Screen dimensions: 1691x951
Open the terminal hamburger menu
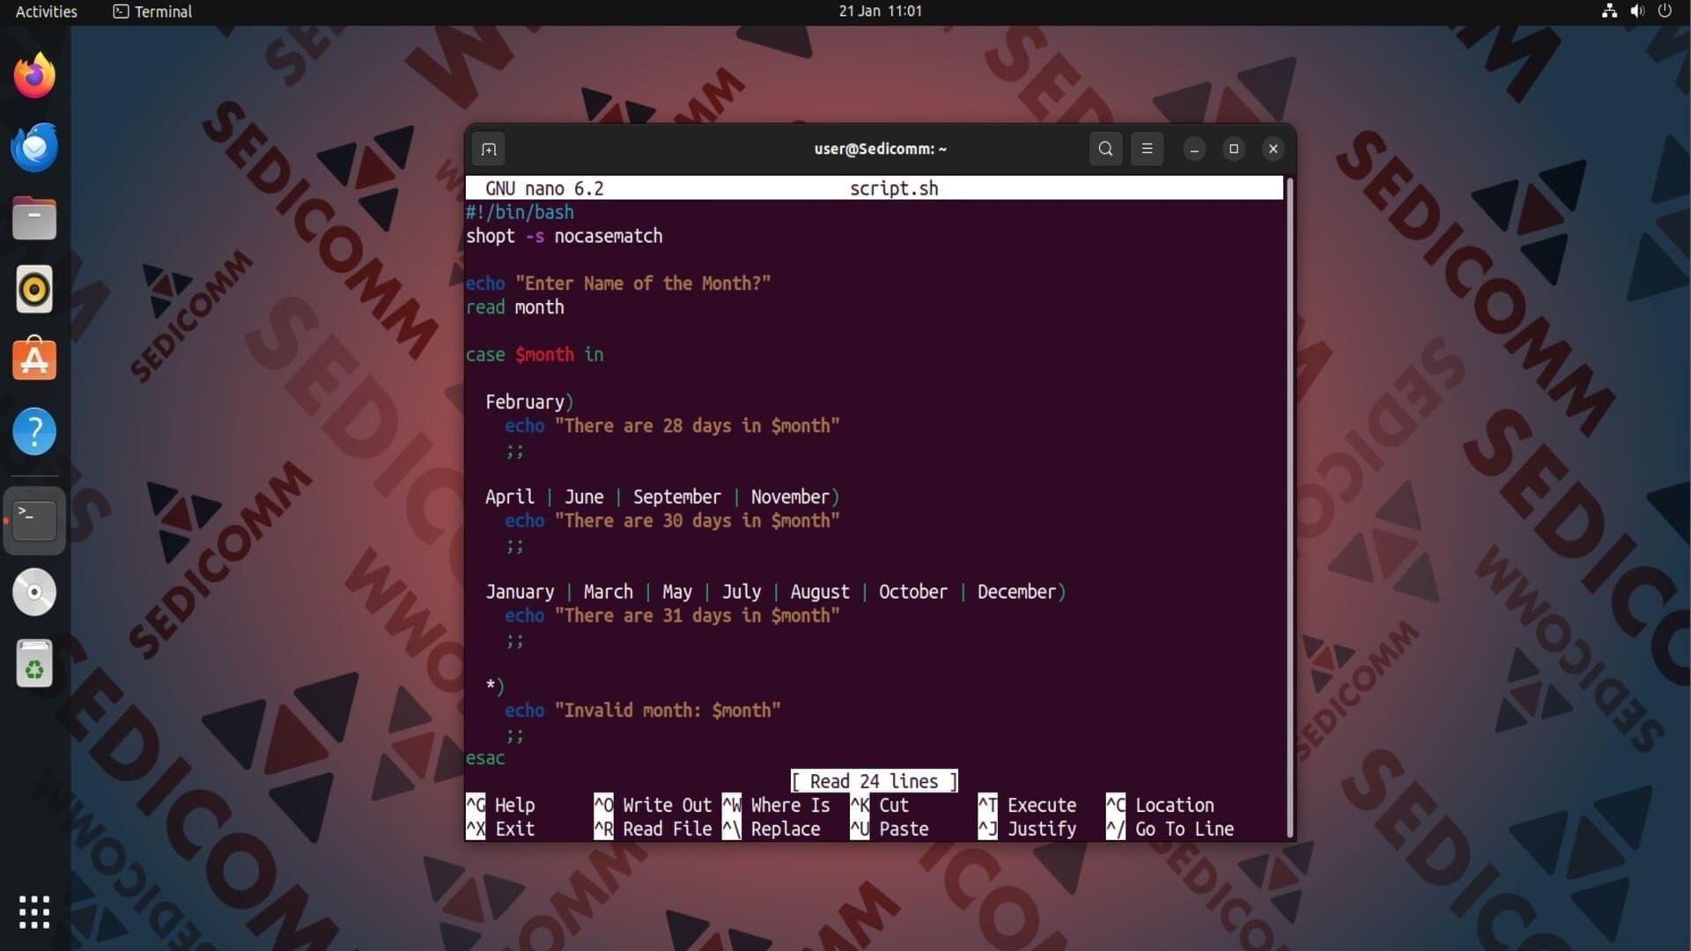click(1147, 149)
